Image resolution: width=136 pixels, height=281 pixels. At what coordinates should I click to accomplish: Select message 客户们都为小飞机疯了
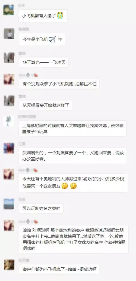[x=59, y=269]
